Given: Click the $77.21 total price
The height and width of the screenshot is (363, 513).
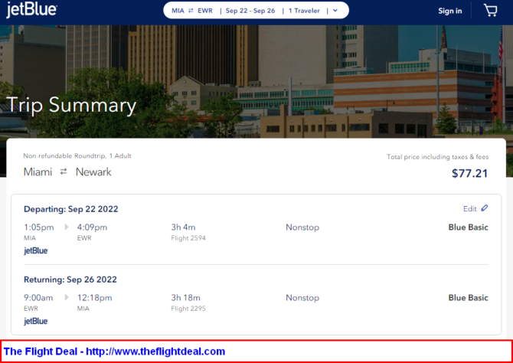Looking at the screenshot, I should pos(470,173).
